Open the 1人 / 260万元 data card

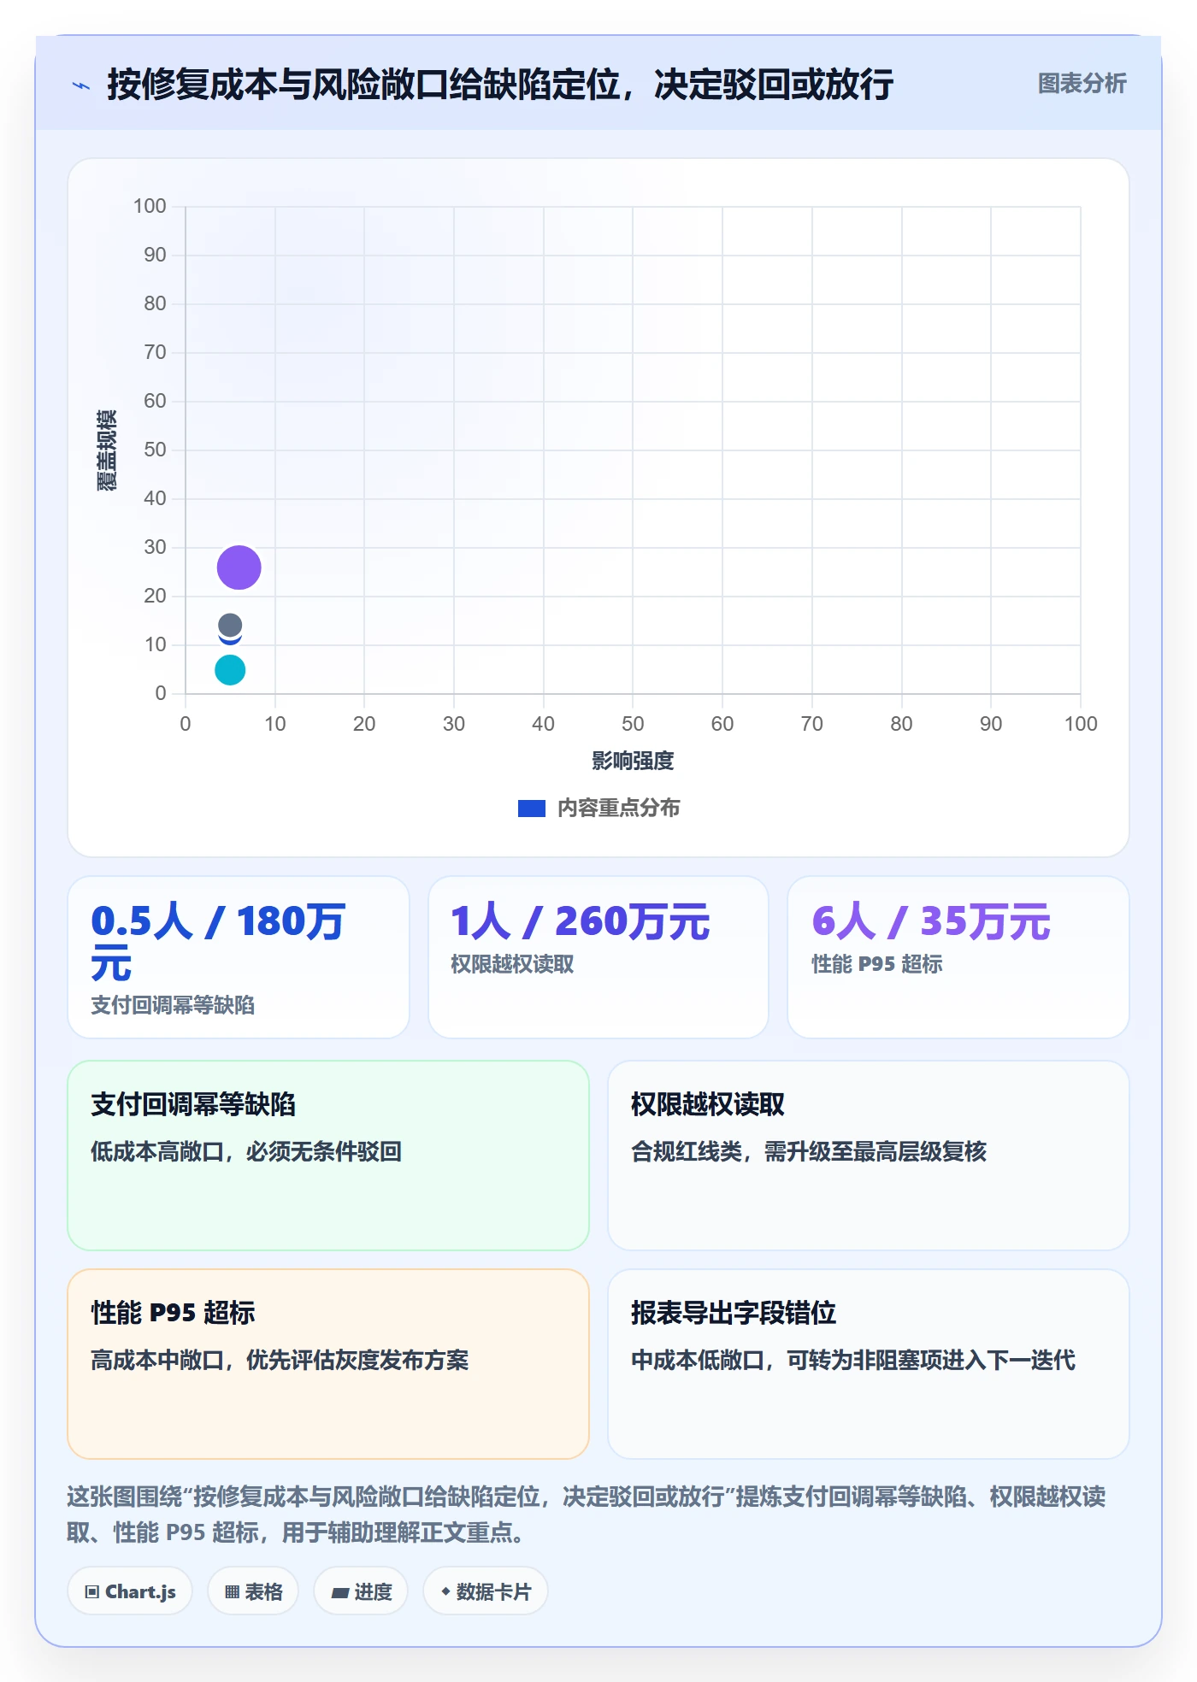pos(598,957)
